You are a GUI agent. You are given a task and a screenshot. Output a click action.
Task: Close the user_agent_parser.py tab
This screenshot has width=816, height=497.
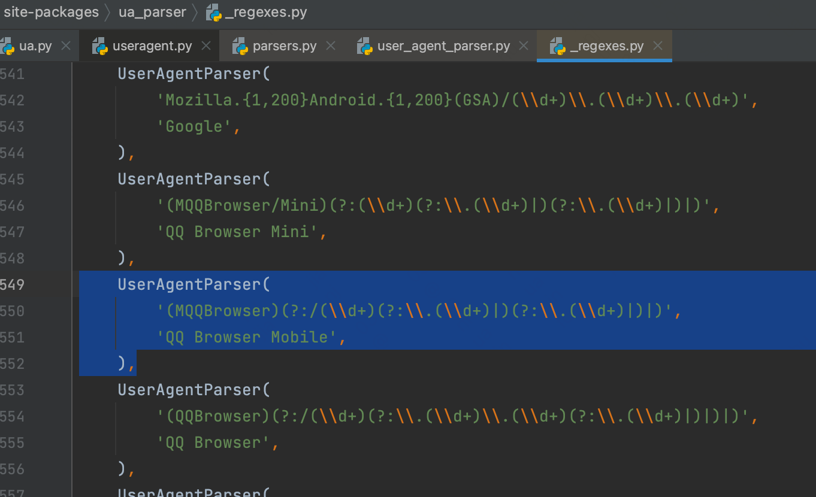(524, 46)
